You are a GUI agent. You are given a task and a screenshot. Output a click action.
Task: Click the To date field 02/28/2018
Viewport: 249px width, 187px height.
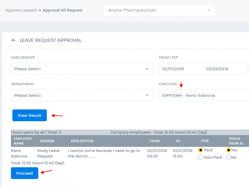225,69
